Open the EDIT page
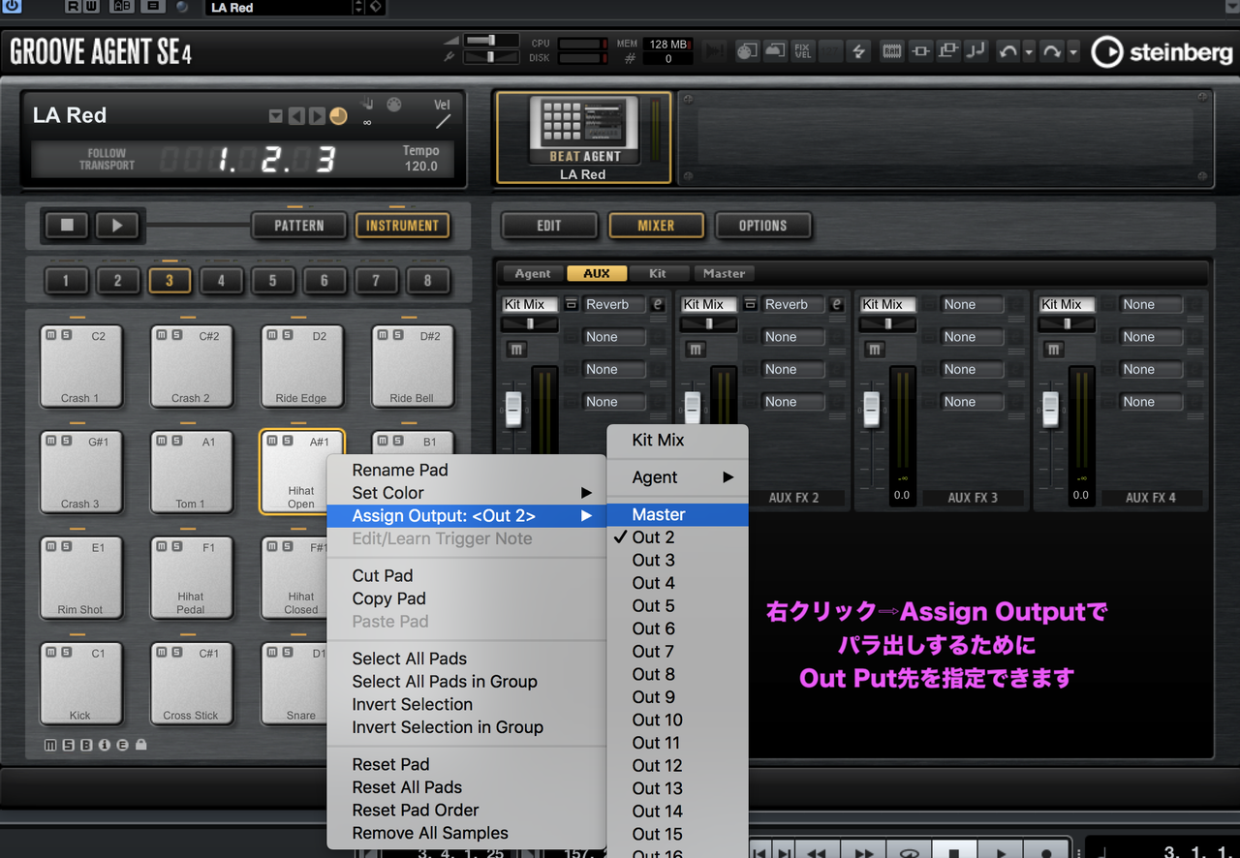This screenshot has width=1240, height=858. tap(549, 226)
